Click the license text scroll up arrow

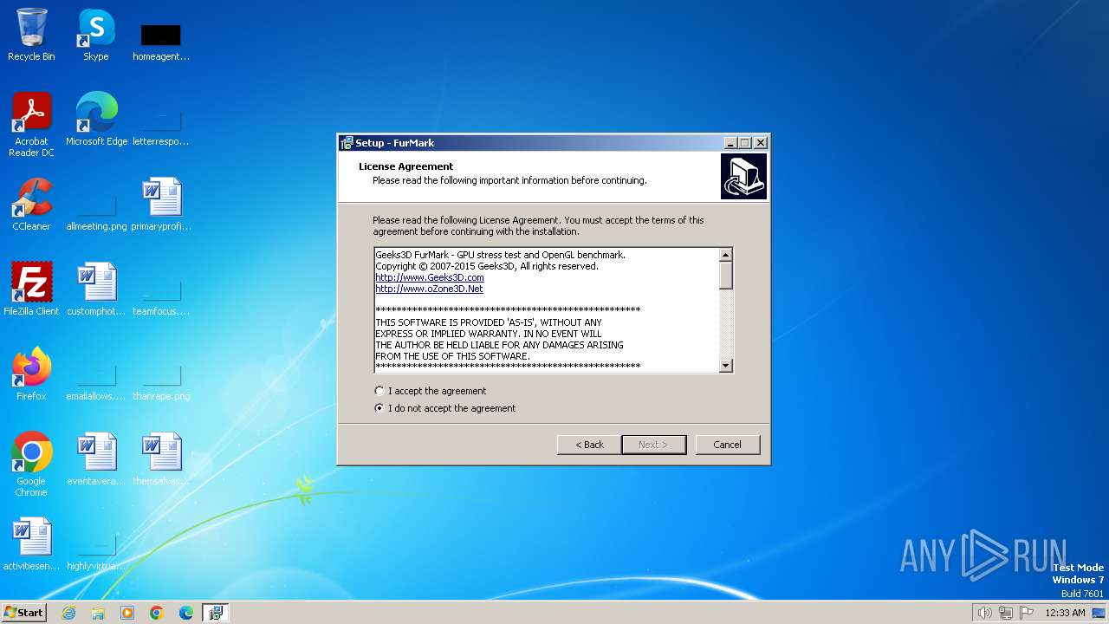726,255
